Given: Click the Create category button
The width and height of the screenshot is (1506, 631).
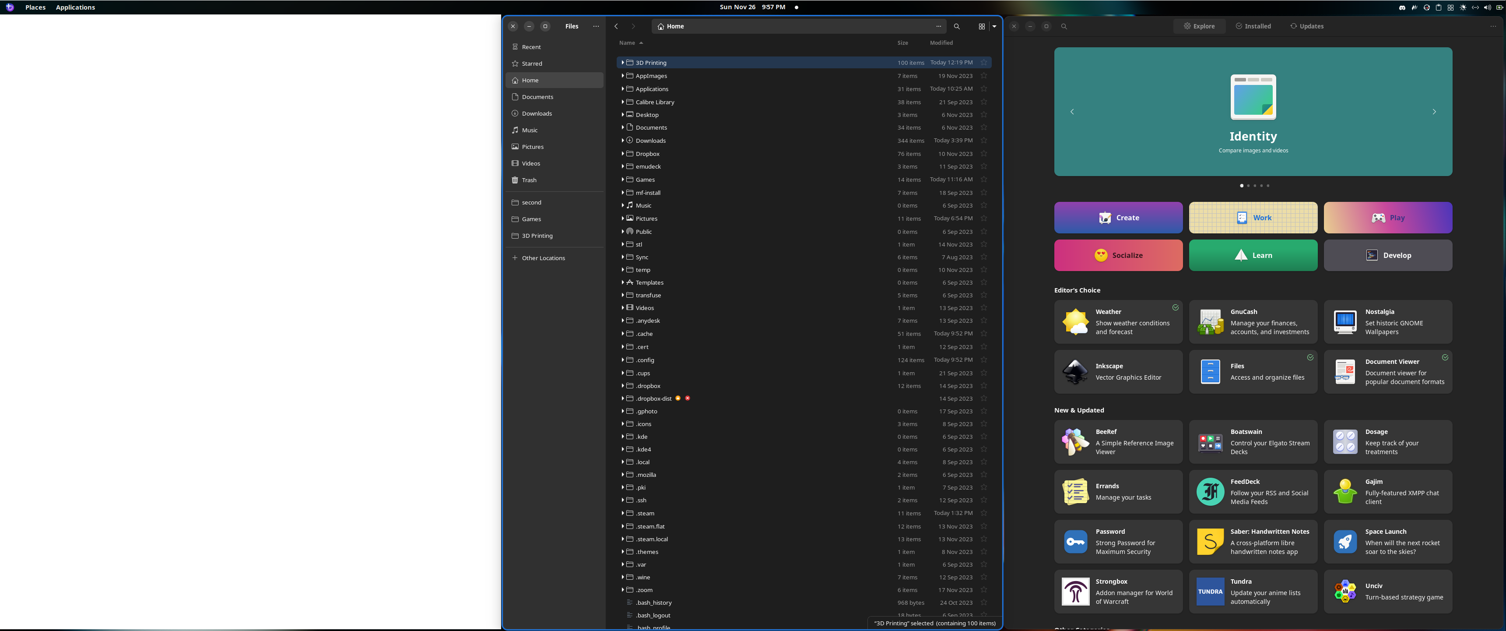Looking at the screenshot, I should click(1118, 218).
